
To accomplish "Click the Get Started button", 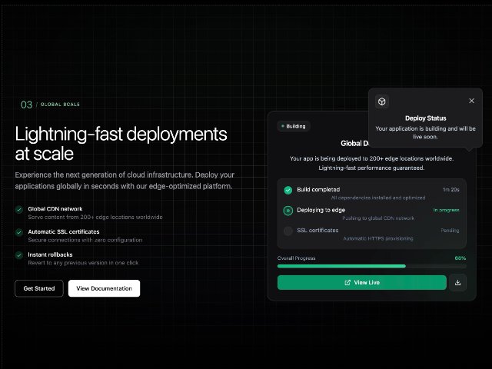I will pos(39,288).
